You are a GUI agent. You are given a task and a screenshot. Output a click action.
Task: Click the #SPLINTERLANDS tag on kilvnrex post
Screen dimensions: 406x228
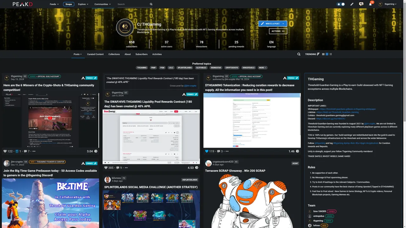click(190, 180)
